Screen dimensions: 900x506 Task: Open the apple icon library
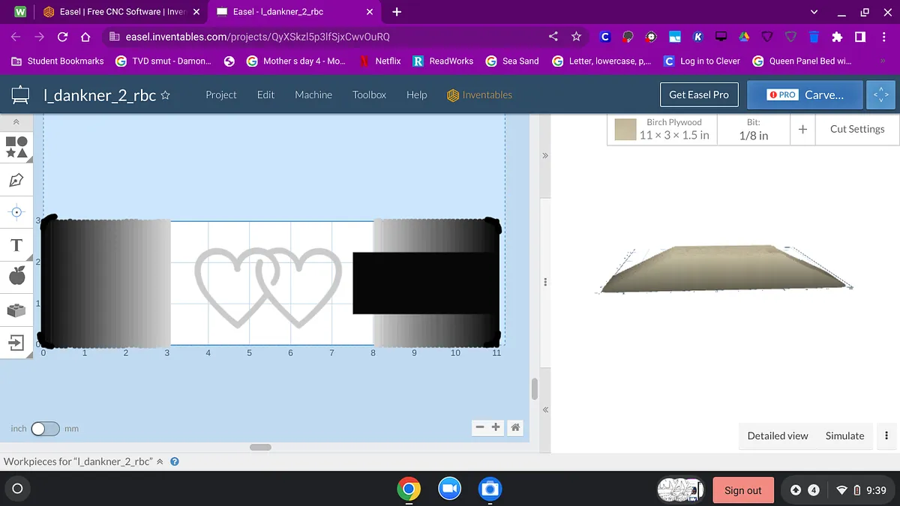16,277
